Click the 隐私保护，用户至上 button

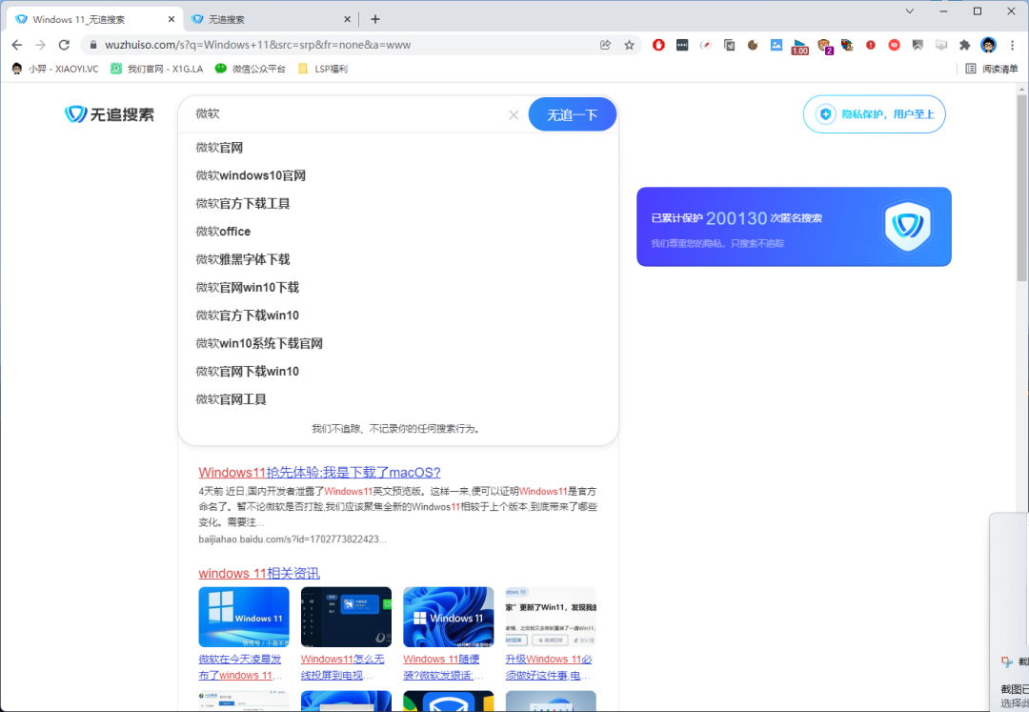874,114
